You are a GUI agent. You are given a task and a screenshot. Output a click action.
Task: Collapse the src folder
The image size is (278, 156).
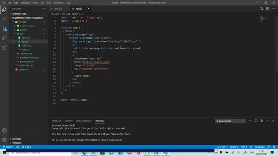[21, 34]
